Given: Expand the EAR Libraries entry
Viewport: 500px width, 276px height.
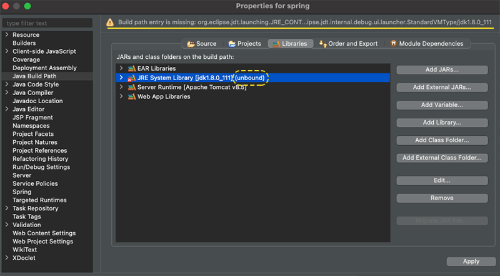Looking at the screenshot, I should pyautogui.click(x=121, y=68).
